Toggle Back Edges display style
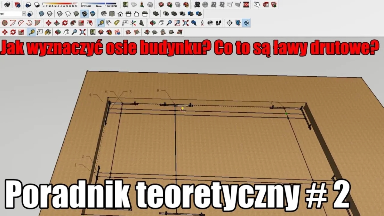The height and width of the screenshot is (216, 384). coord(49,14)
